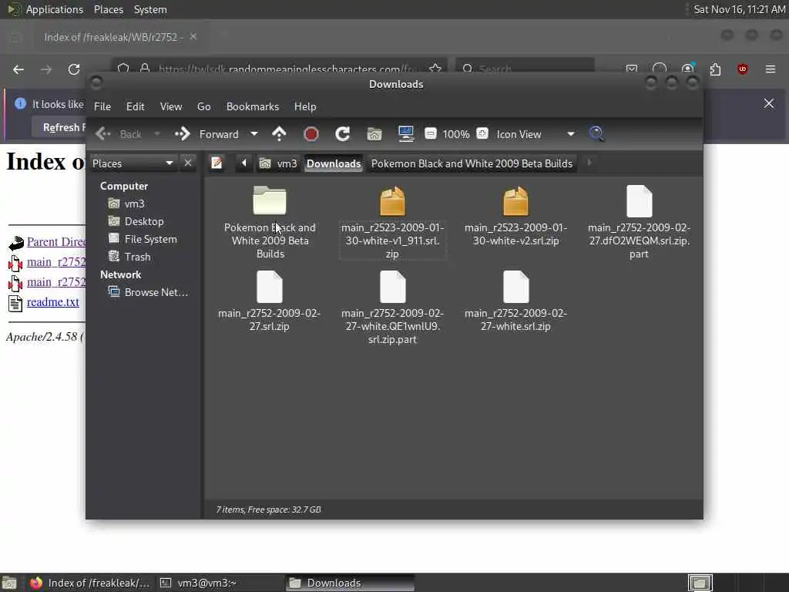
Task: Select main_r2523 white-v1_911.srl.zip archive icon
Action: coord(392,201)
